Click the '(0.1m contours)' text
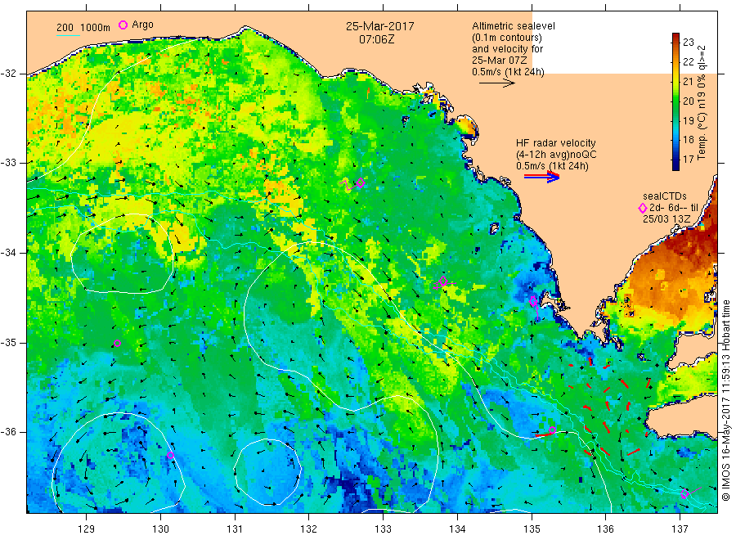736x540 pixels. [x=507, y=38]
